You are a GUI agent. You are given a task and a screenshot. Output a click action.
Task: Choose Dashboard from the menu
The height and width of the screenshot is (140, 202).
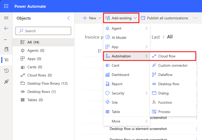coord(127,75)
